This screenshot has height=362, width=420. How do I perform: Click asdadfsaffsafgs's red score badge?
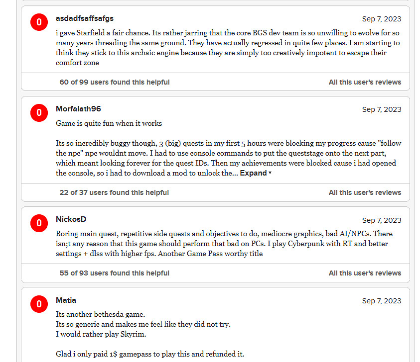tap(39, 22)
